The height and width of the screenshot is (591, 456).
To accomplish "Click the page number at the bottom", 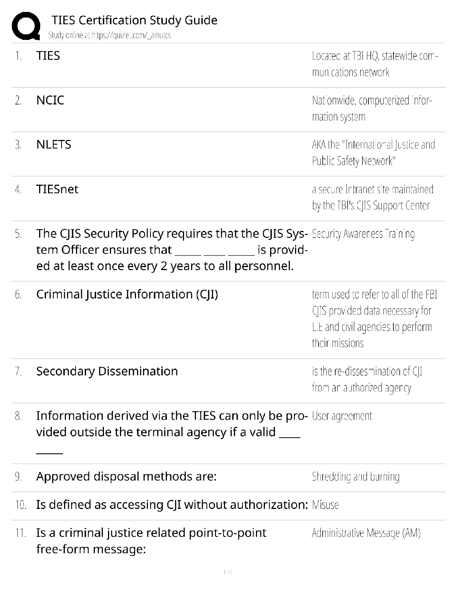I will (228, 572).
